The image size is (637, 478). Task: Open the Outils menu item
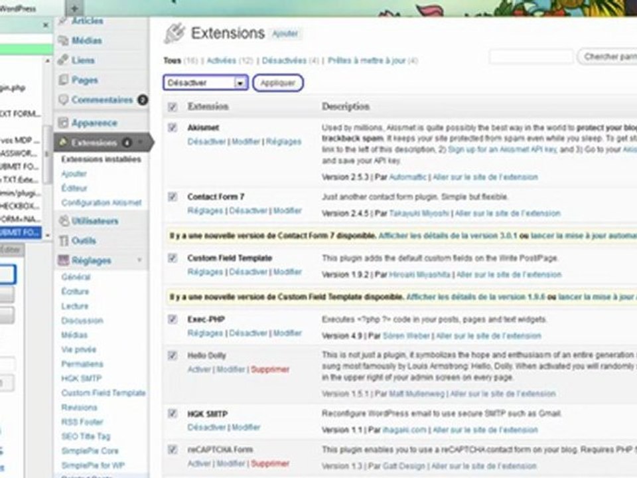click(84, 240)
